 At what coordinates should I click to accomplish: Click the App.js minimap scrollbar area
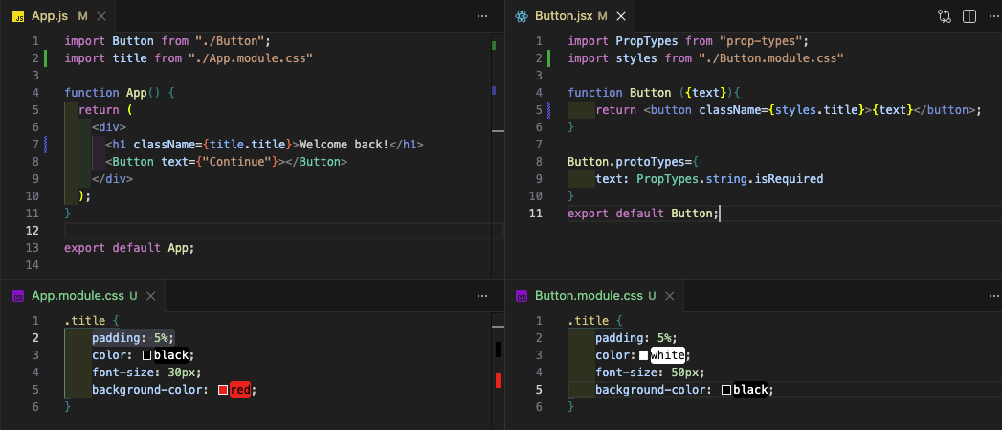click(x=498, y=155)
